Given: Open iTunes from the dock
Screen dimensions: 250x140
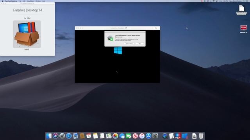Looking at the screenshot, I should tap(142, 136).
